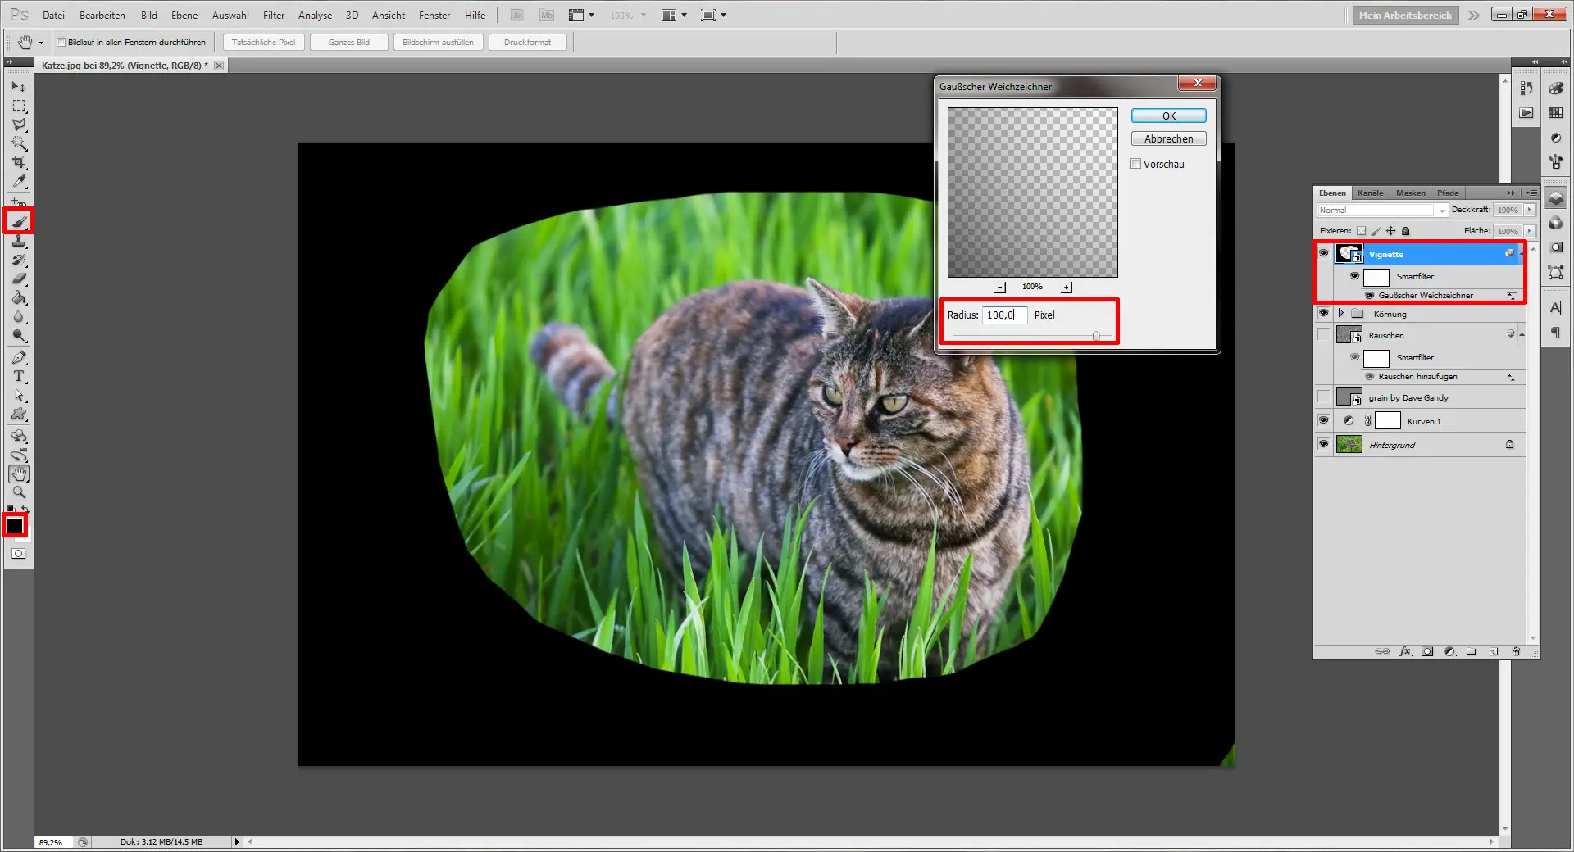Select the Eraser tool
The height and width of the screenshot is (852, 1574).
[18, 279]
